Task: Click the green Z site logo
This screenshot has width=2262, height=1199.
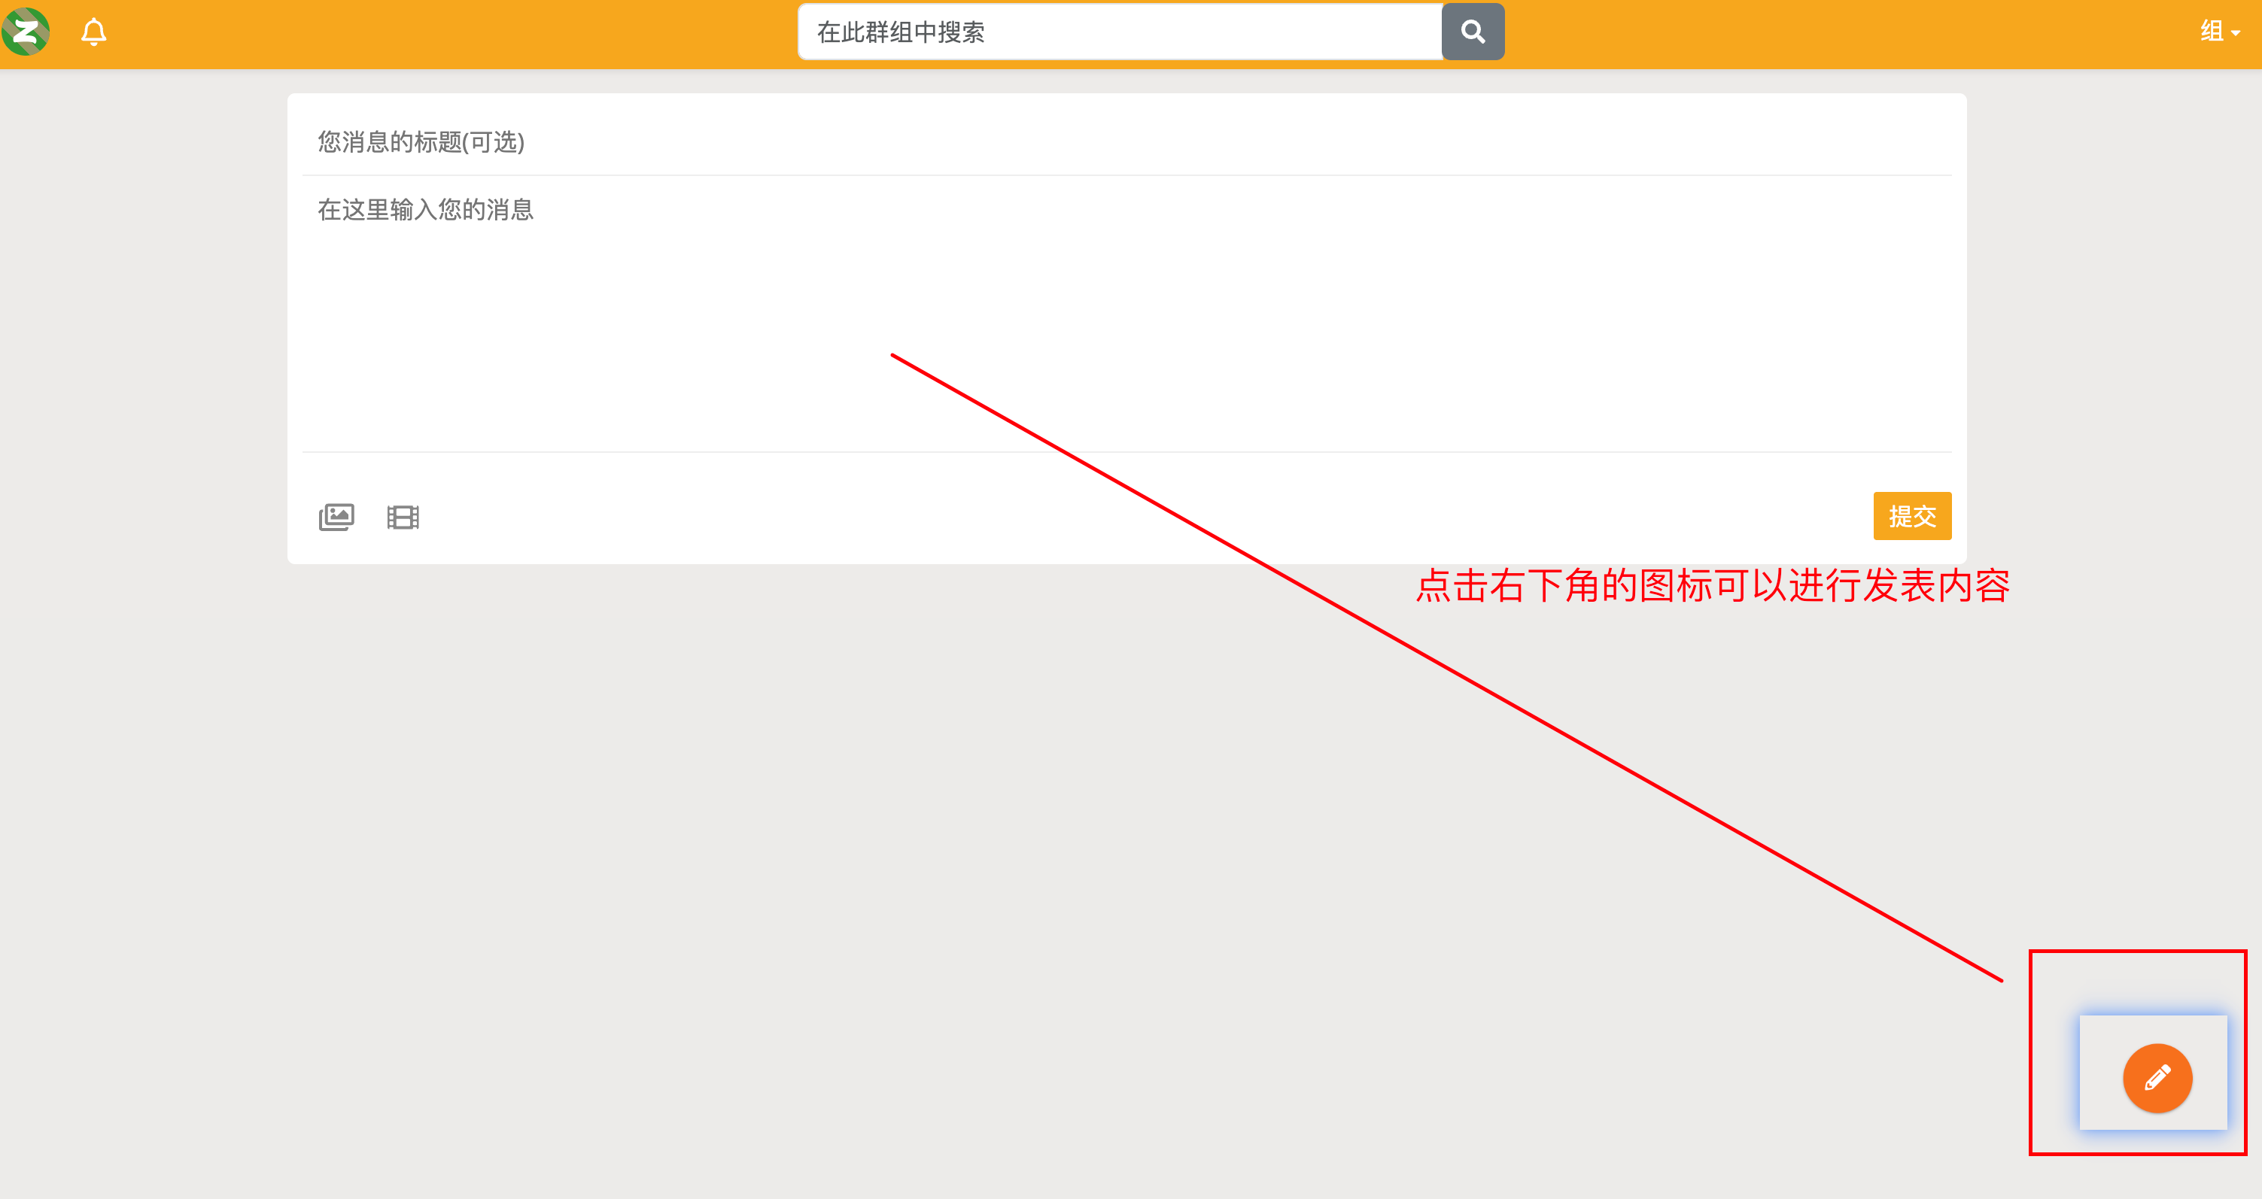Action: (x=26, y=32)
